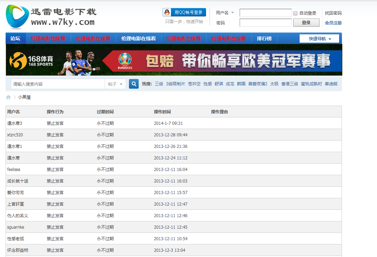Open user 伪人的名义 profile
This screenshot has height=257, width=377.
tap(18, 215)
